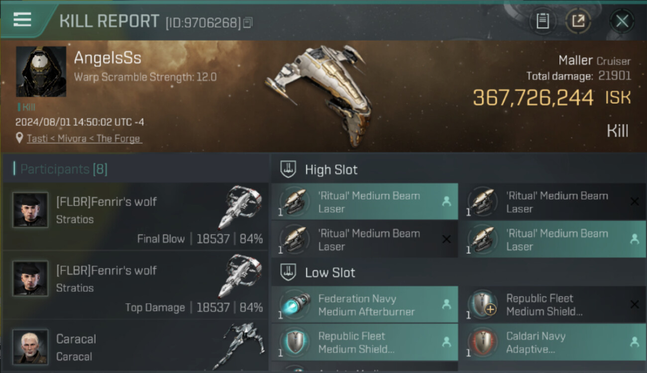Open Tasti < Mivora < The Forge link

pyautogui.click(x=84, y=138)
